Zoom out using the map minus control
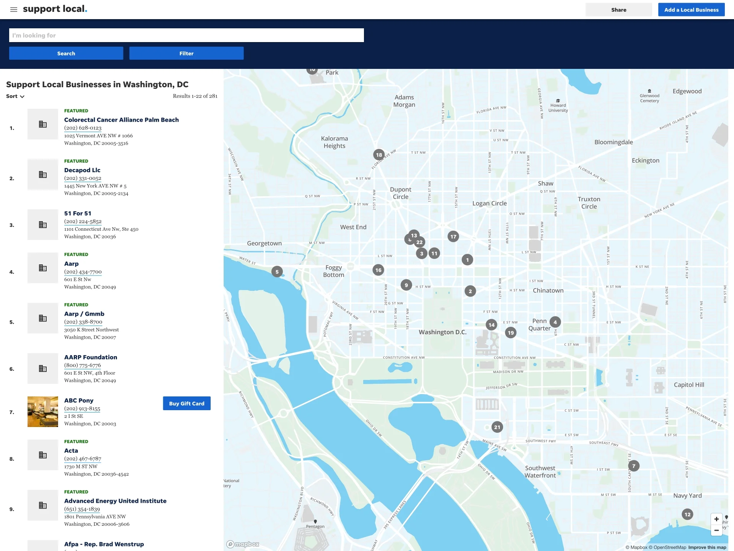The image size is (734, 551). [716, 531]
